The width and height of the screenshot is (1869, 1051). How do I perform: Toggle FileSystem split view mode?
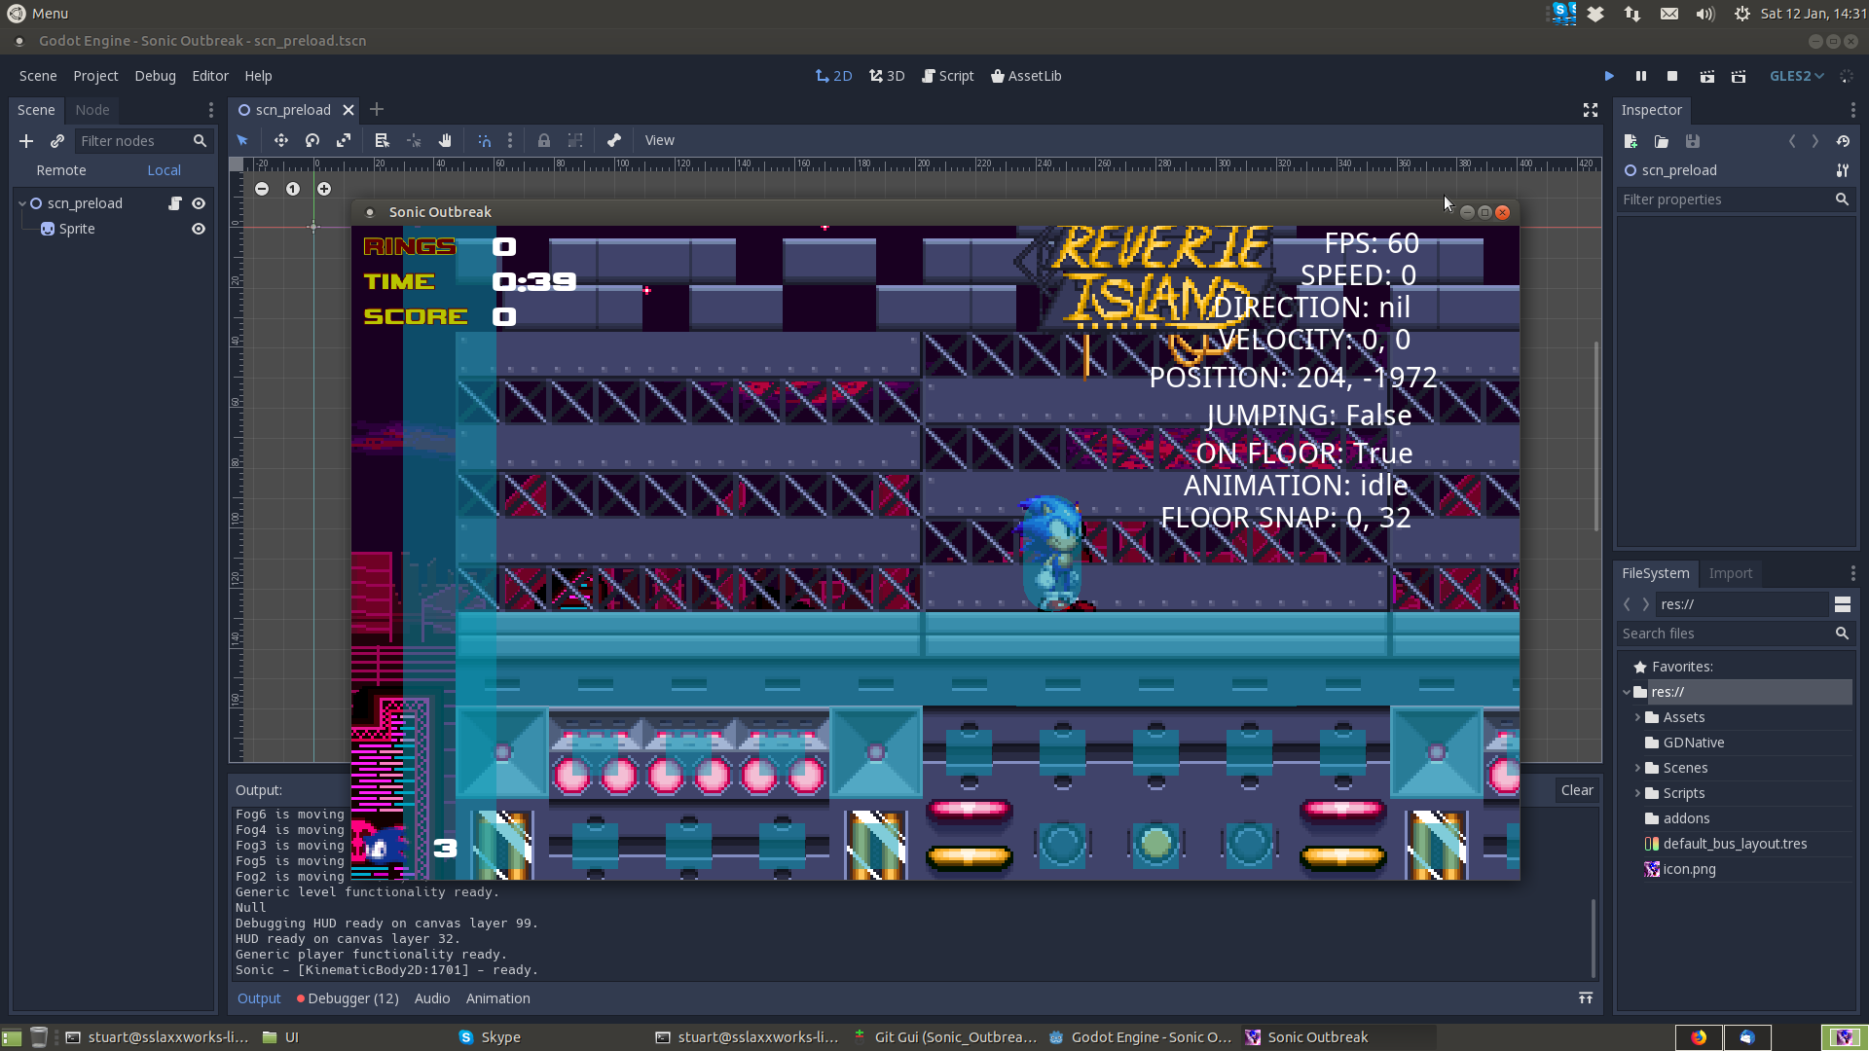(1843, 604)
